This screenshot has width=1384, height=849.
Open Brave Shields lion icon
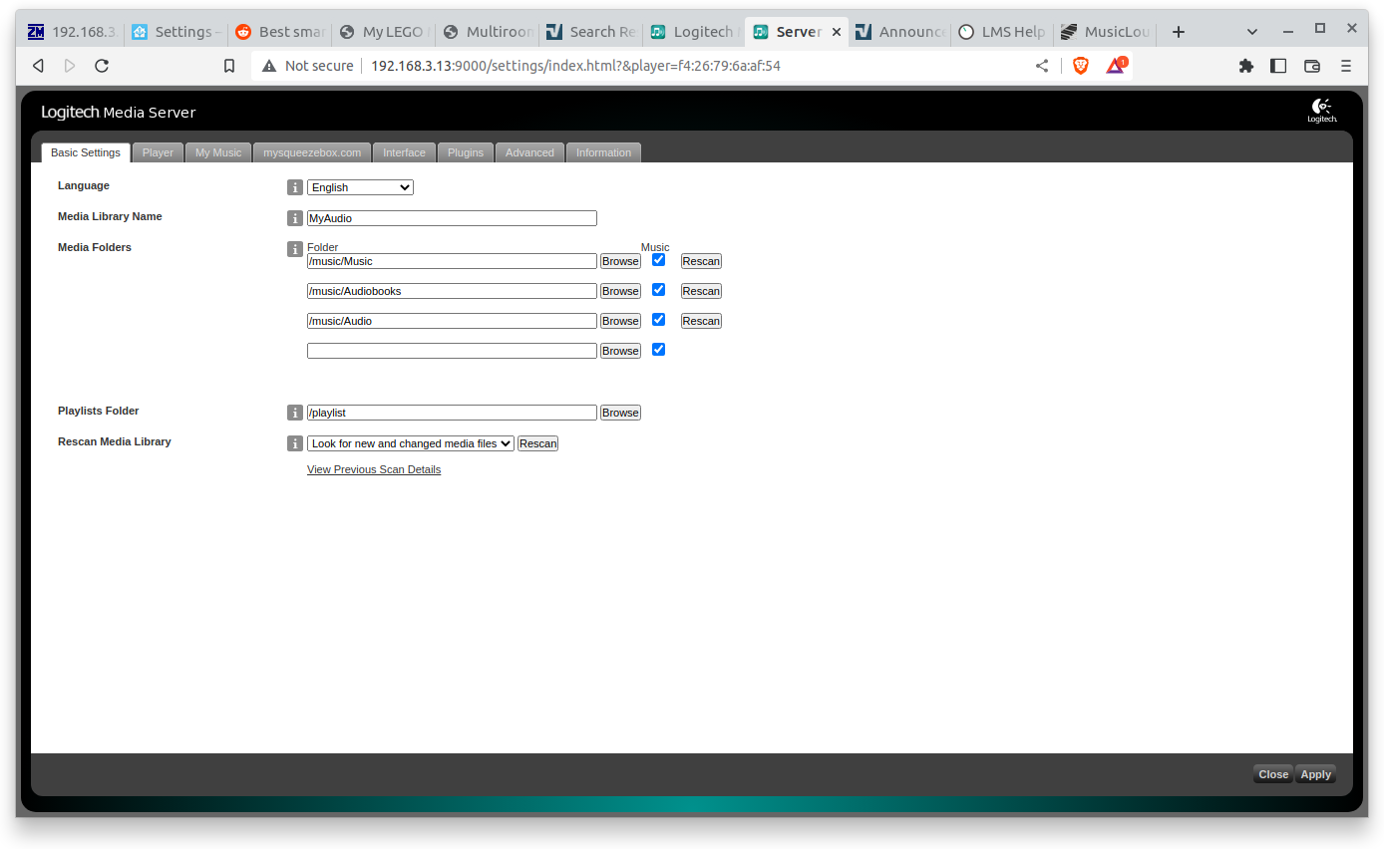(1080, 66)
